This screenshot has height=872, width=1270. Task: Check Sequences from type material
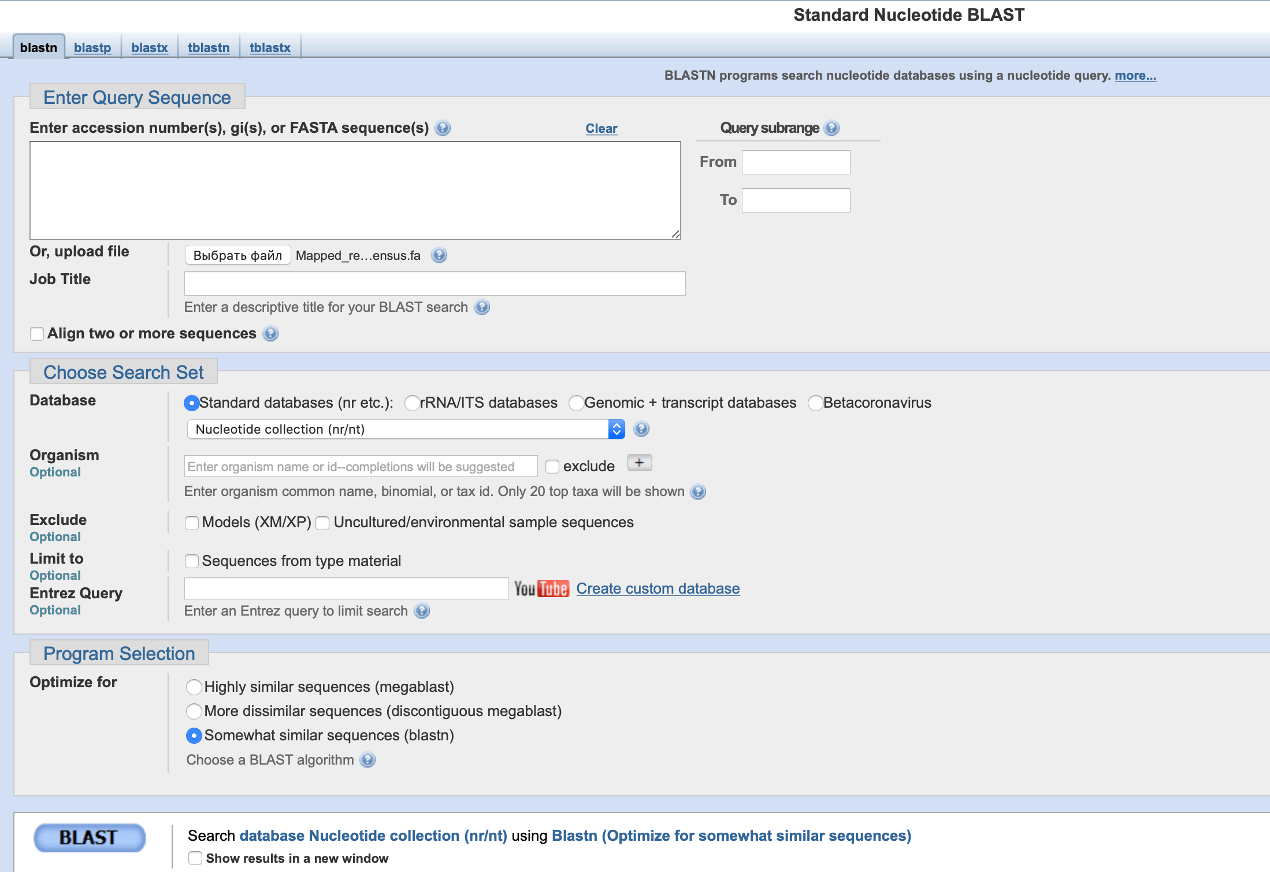click(192, 561)
